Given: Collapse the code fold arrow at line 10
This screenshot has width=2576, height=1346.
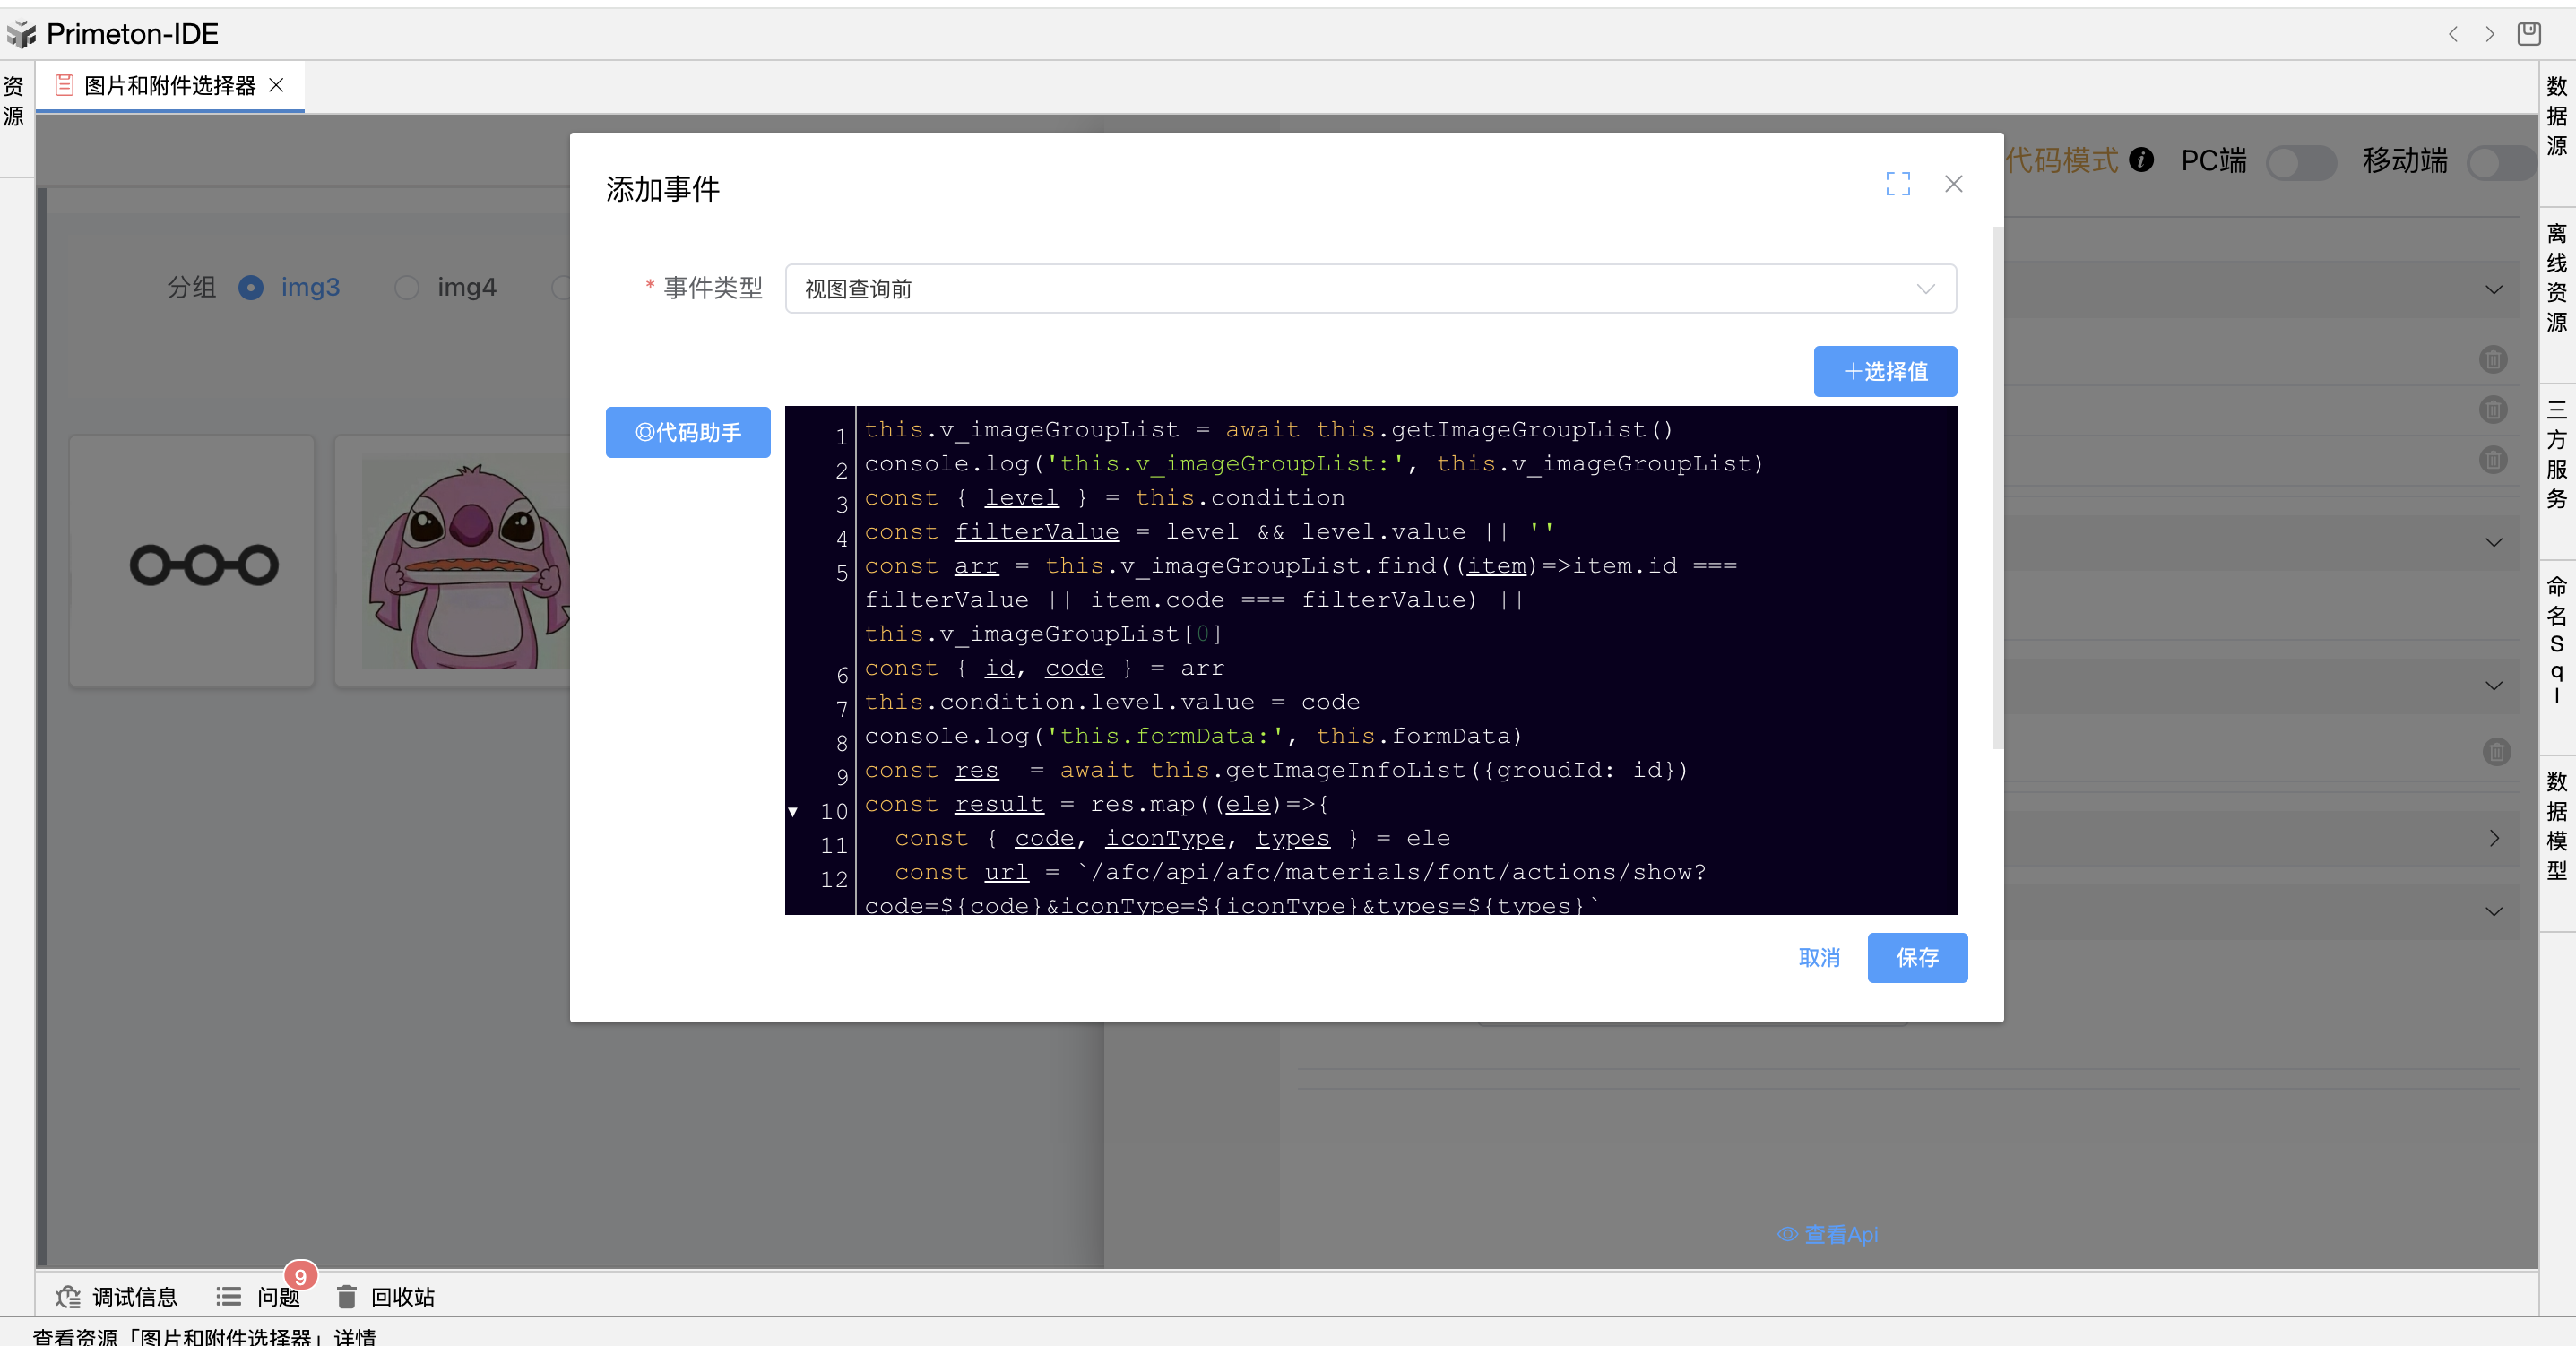Looking at the screenshot, I should pyautogui.click(x=793, y=812).
